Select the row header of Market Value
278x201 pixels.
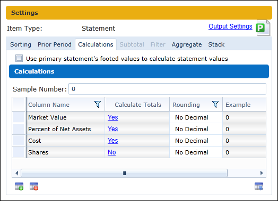(x=19, y=117)
